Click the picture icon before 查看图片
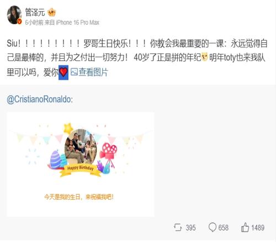276x242 pixels. 74,72
